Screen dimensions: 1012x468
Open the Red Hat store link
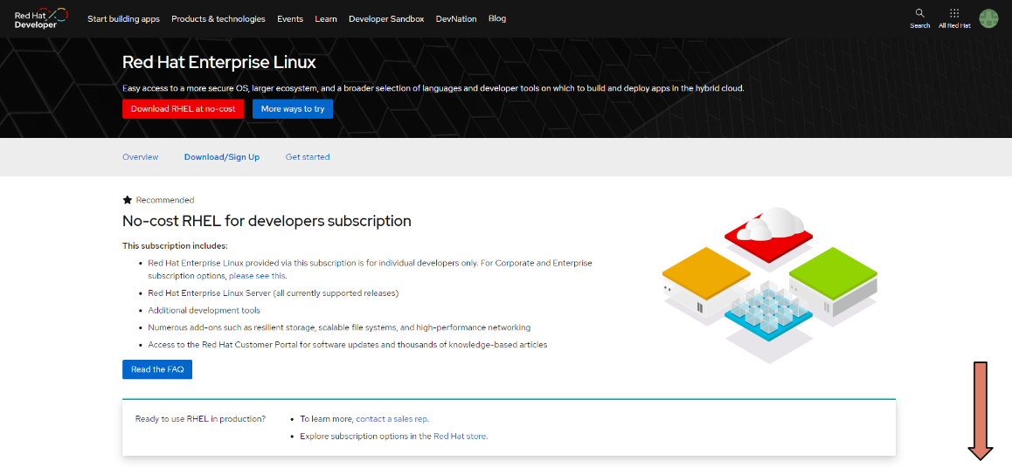pyautogui.click(x=460, y=436)
